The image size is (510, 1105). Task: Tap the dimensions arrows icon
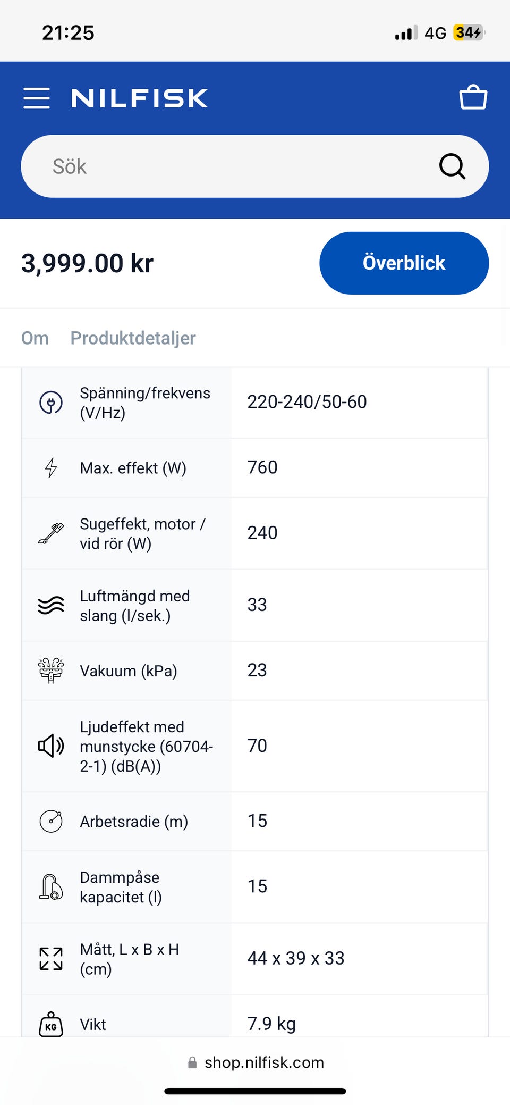tap(51, 959)
